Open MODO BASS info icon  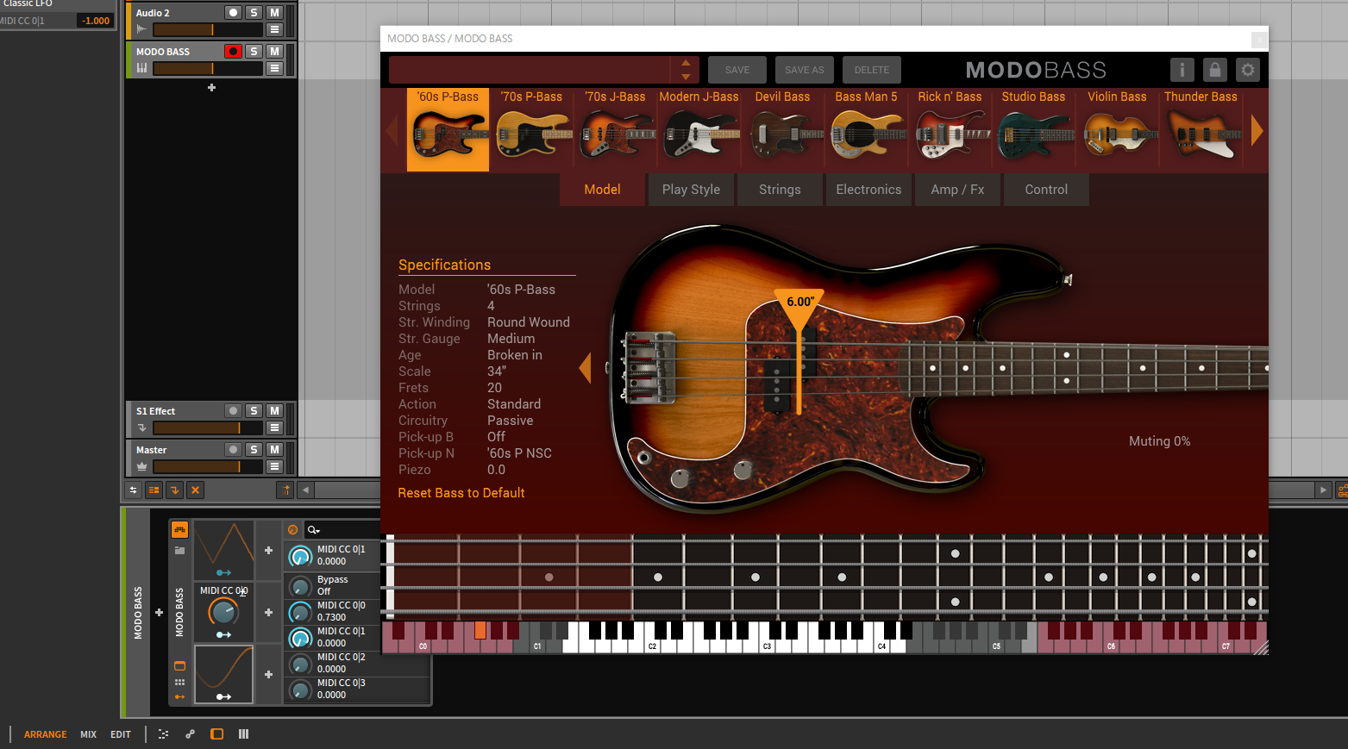tap(1182, 70)
